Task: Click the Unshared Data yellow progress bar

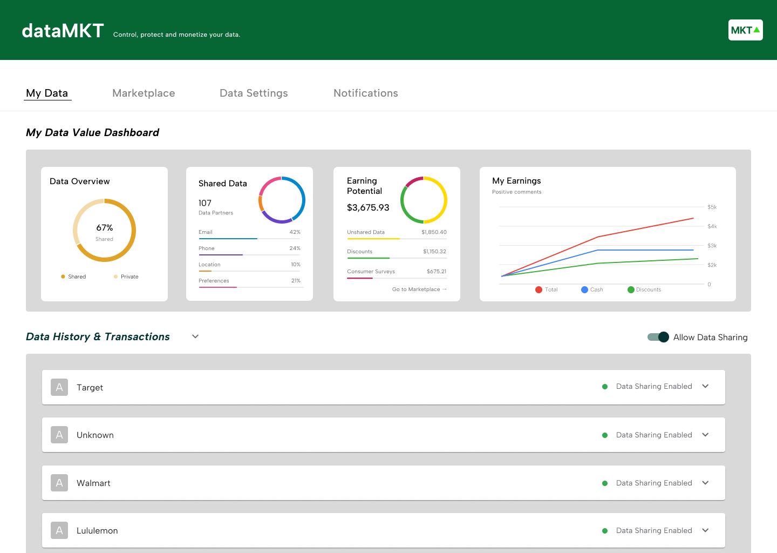Action: 397,239
